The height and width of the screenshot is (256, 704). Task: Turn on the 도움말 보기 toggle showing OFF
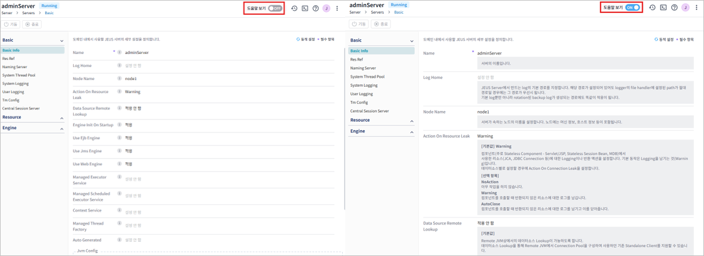click(274, 8)
